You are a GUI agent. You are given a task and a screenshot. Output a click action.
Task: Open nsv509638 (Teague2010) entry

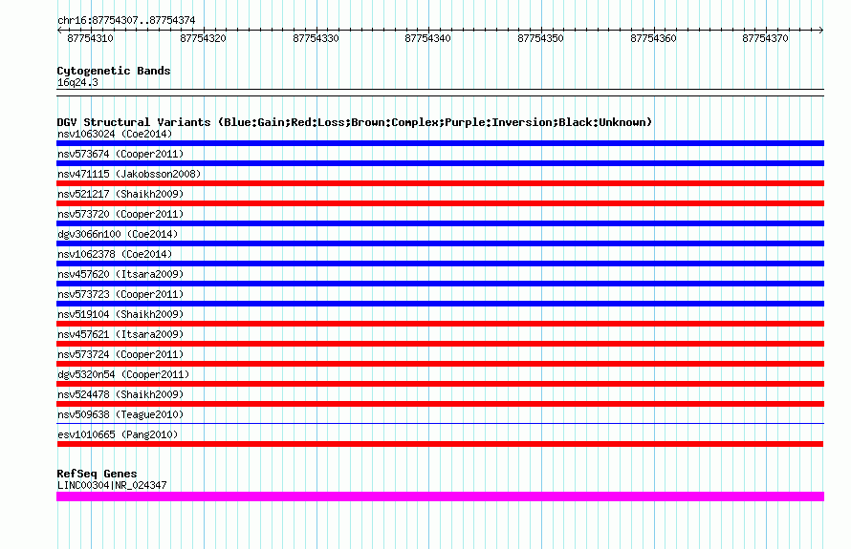pos(120,414)
